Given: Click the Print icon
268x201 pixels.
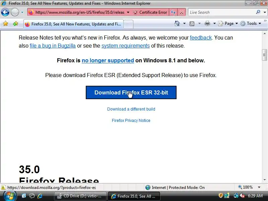Looking at the screenshot, I should [x=207, y=23].
